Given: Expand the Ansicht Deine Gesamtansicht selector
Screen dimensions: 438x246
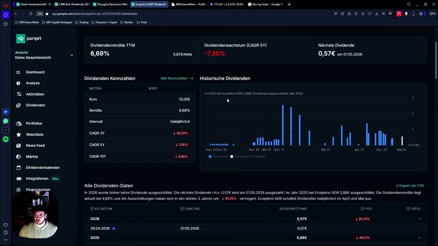Looking at the screenshot, I should 44,55.
